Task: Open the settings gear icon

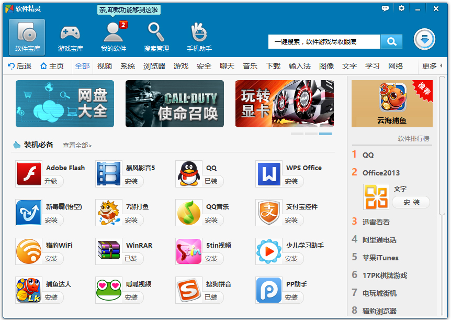Action: (401, 8)
